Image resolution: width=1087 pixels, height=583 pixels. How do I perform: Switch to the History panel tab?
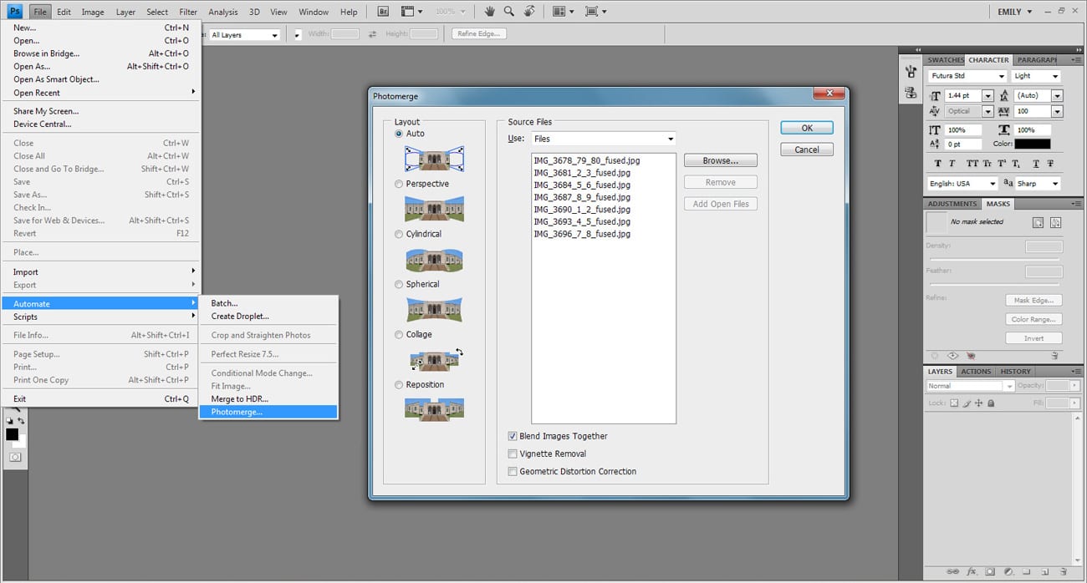[x=1015, y=372]
